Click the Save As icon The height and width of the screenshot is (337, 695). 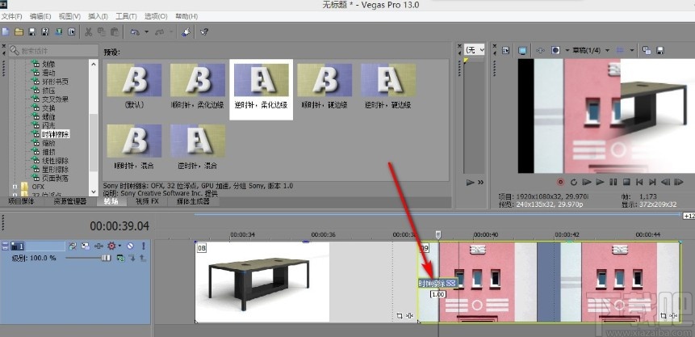[44, 32]
